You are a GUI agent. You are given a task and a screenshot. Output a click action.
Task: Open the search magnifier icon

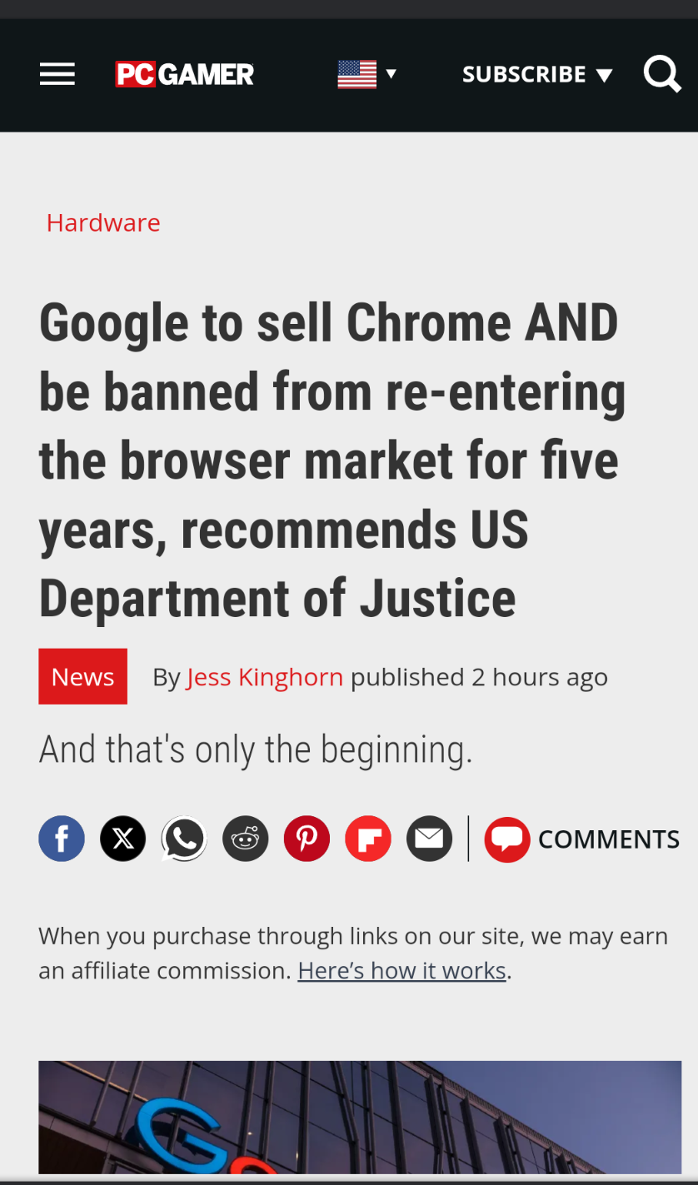click(x=662, y=74)
